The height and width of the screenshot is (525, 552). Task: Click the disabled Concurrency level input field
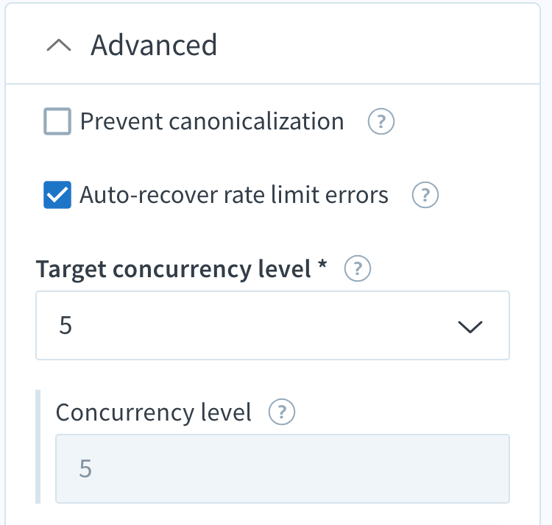283,468
